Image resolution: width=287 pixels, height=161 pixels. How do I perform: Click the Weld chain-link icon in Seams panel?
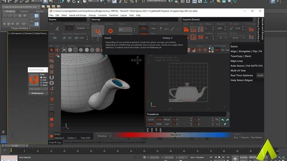55,38
